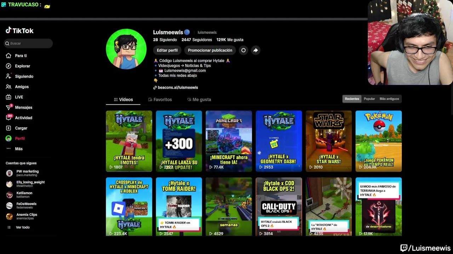
Task: Click the Editar perfil button
Action: 167,50
